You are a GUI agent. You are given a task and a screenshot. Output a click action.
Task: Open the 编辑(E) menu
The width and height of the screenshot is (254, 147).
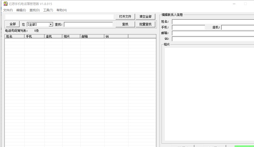(x=21, y=10)
